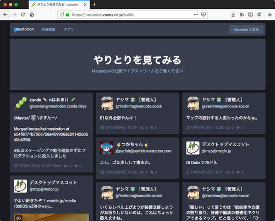Go back with the browser back arrow
The image size is (275, 221).
point(5,14)
